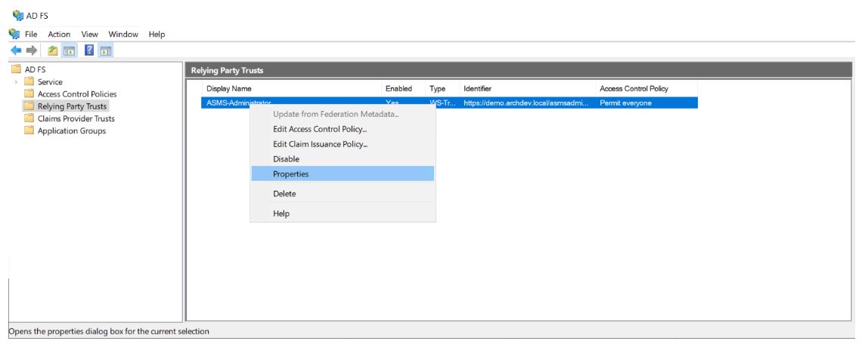Open the File menu
The width and height of the screenshot is (868, 344).
click(x=31, y=34)
